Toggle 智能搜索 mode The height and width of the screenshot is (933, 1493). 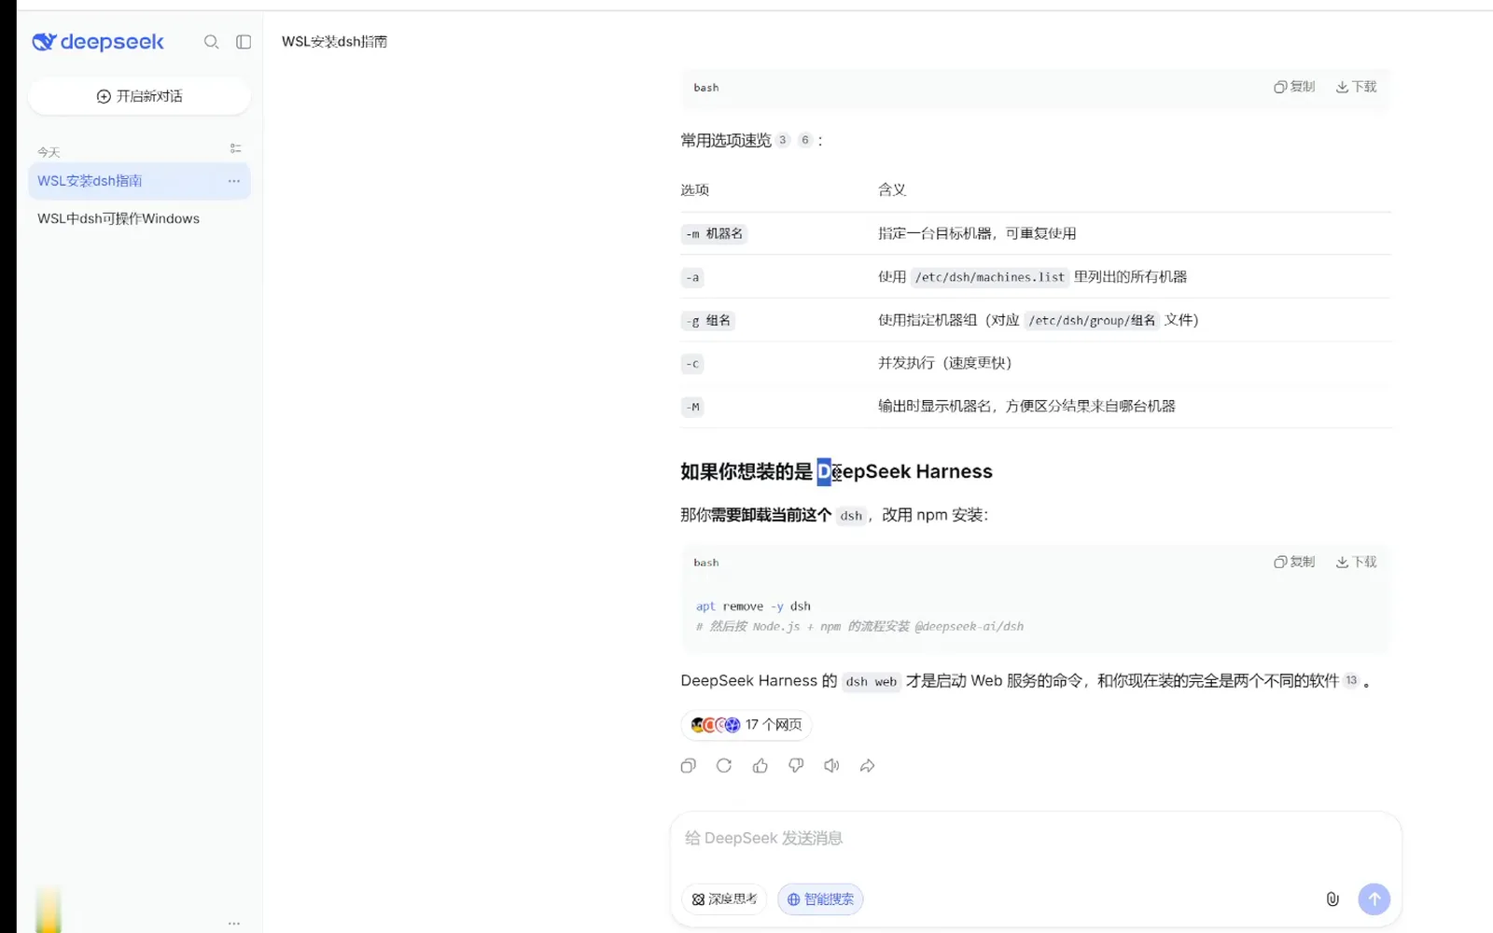820,899
